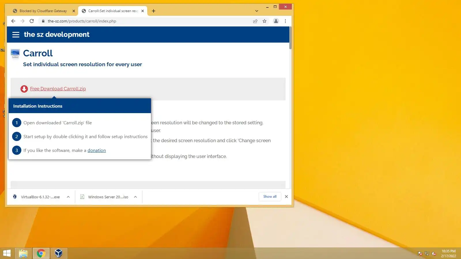The height and width of the screenshot is (259, 461).
Task: Open the Chrome profile avatar menu
Action: pyautogui.click(x=276, y=21)
